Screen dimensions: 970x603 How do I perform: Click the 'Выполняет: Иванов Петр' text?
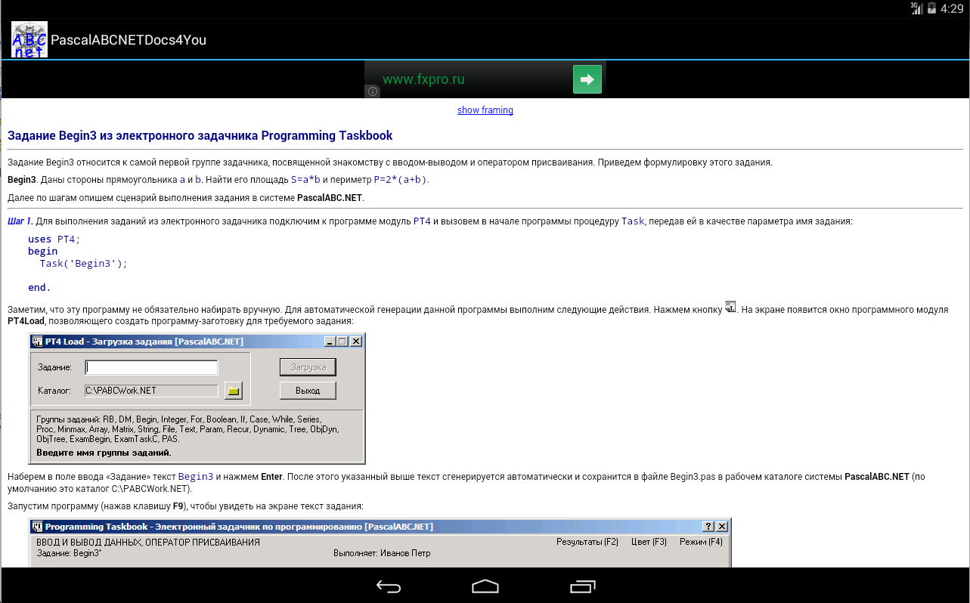(382, 553)
